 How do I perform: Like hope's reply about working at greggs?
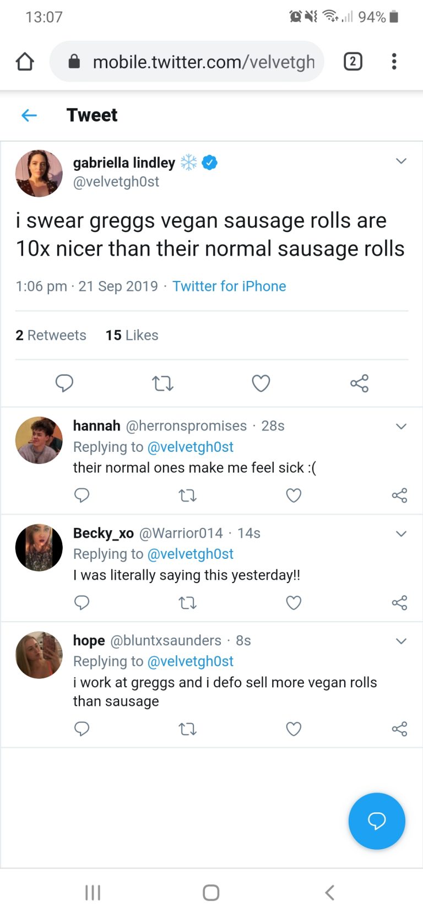click(294, 729)
